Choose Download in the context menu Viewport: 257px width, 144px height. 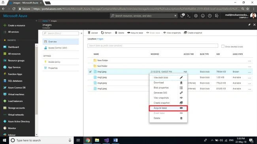tap(168, 82)
